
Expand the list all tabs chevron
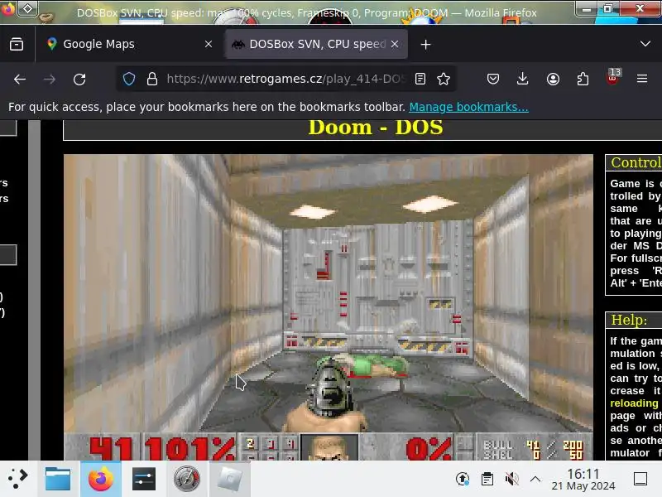click(x=645, y=44)
